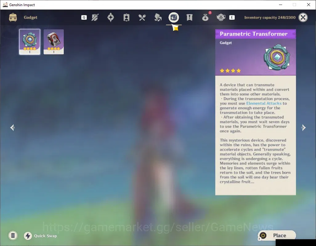316x246 pixels.
Task: Close the inventory with X button
Action: [x=303, y=18]
